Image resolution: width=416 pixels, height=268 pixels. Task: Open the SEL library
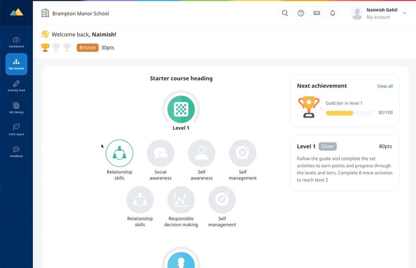(16, 108)
